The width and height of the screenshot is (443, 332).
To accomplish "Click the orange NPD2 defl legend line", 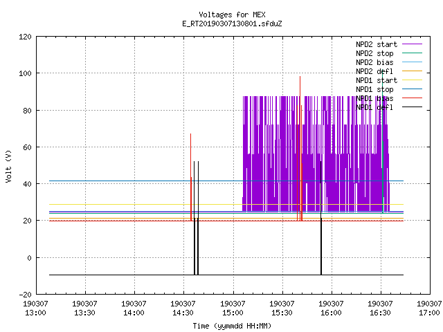I will [412, 71].
